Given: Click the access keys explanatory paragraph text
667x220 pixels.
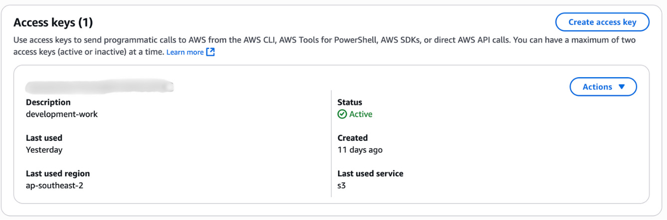Looking at the screenshot, I should tap(324, 40).
